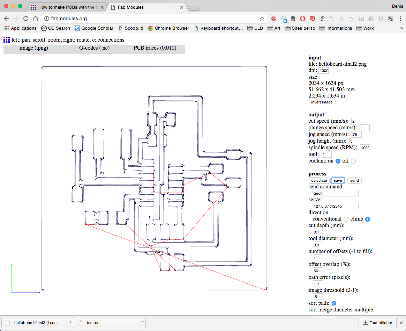Select conventional direction
The image size is (406, 331).
(x=346, y=219)
